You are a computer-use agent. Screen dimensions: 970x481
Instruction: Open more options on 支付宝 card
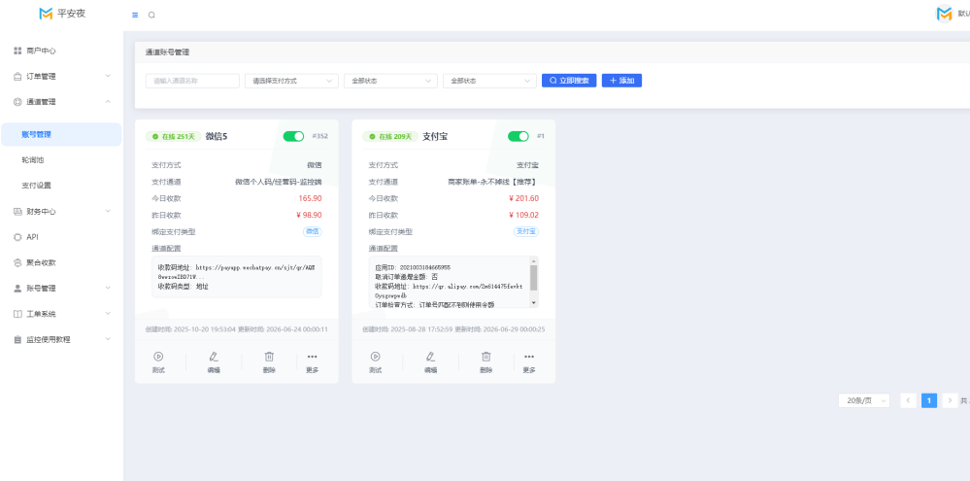[x=529, y=357]
